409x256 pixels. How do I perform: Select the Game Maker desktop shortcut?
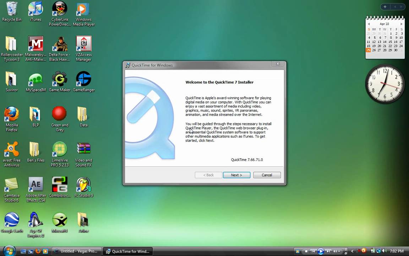(60, 82)
